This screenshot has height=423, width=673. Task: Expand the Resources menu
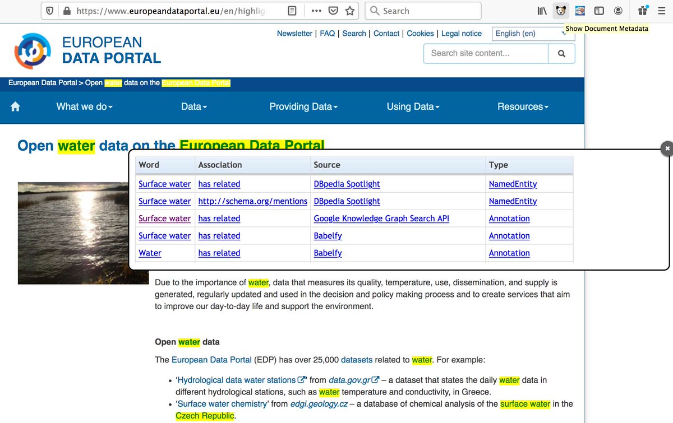coord(523,106)
